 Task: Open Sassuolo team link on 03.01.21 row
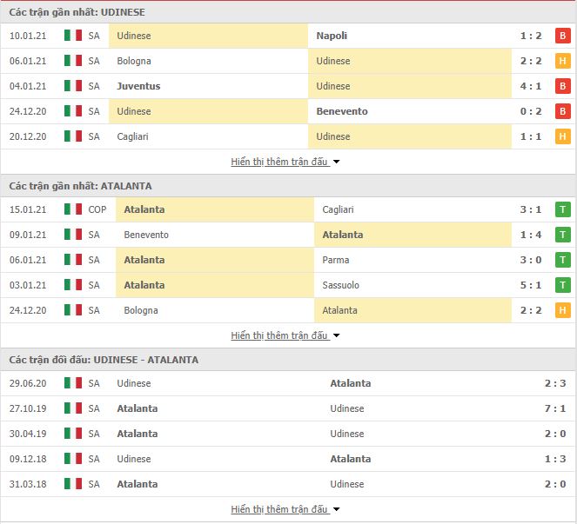(x=340, y=285)
